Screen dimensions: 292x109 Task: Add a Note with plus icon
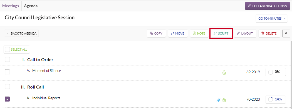[199, 33]
